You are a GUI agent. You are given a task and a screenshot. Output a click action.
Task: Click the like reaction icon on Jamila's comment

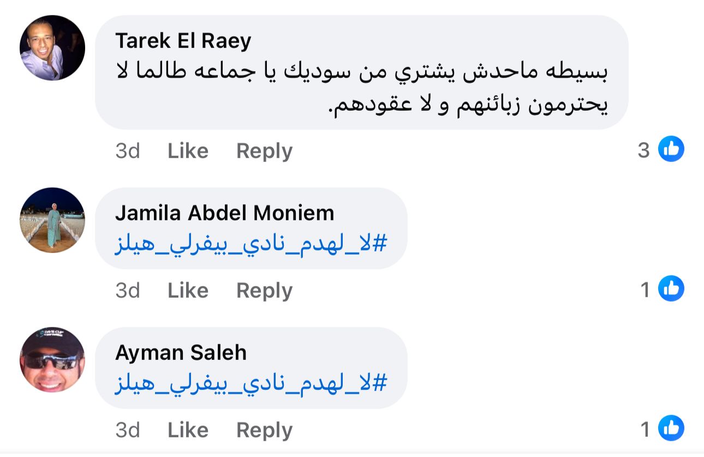click(x=671, y=289)
